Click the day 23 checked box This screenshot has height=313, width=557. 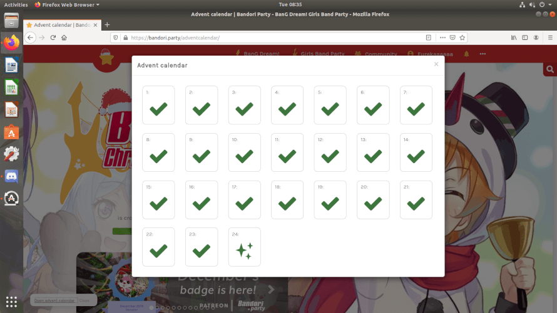coord(202,247)
